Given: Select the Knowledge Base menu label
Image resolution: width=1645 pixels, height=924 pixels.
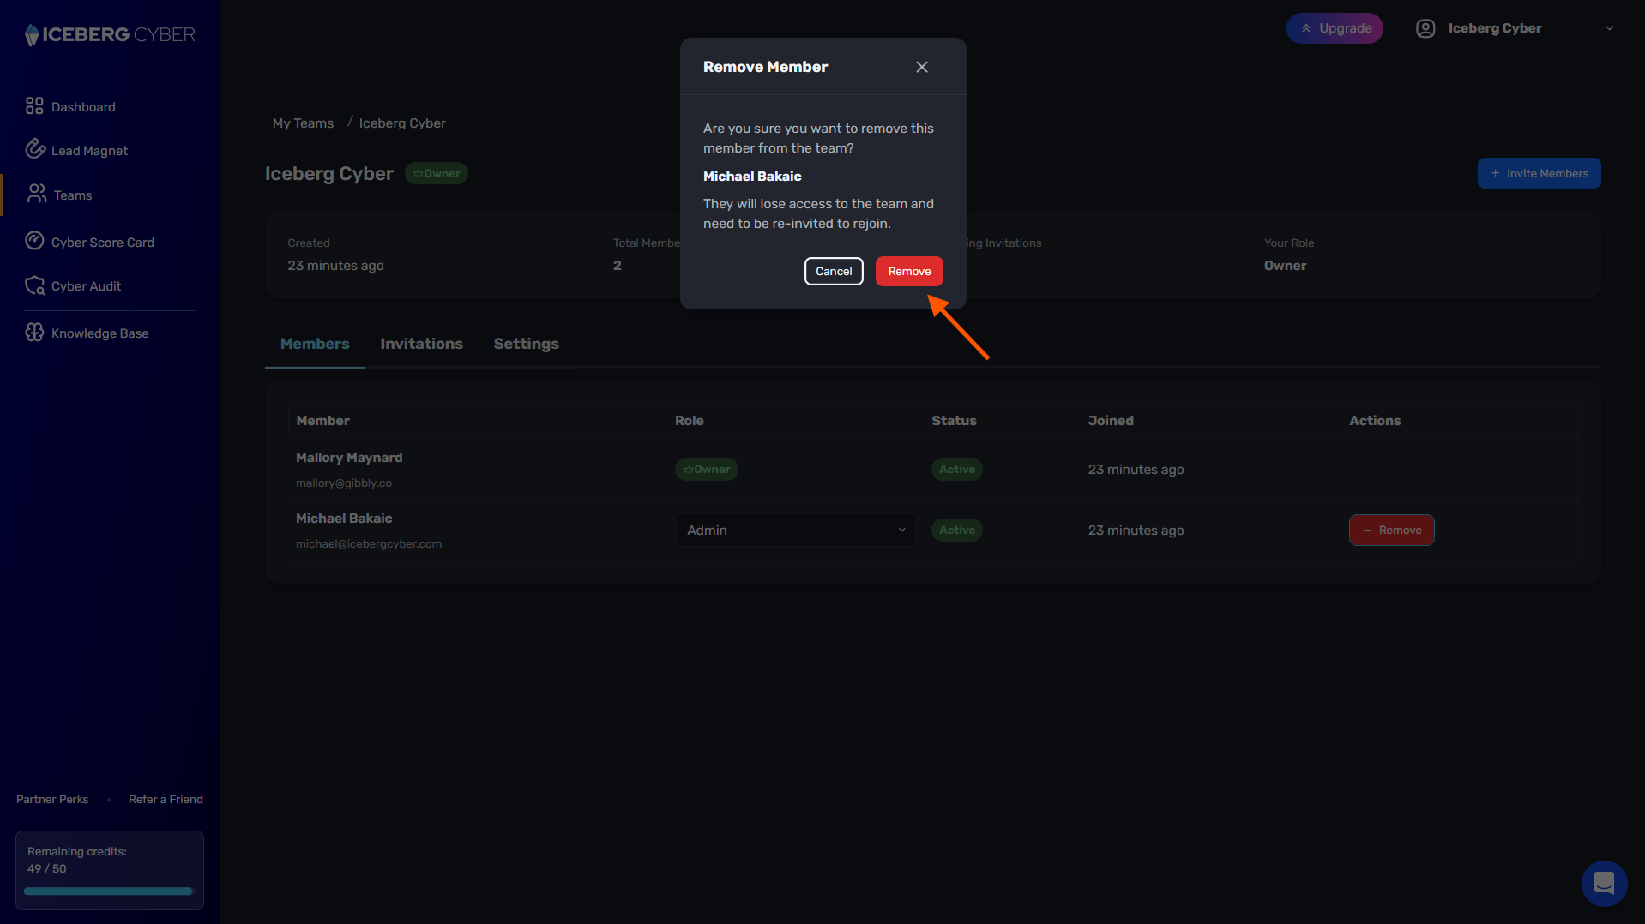Looking at the screenshot, I should coord(99,333).
